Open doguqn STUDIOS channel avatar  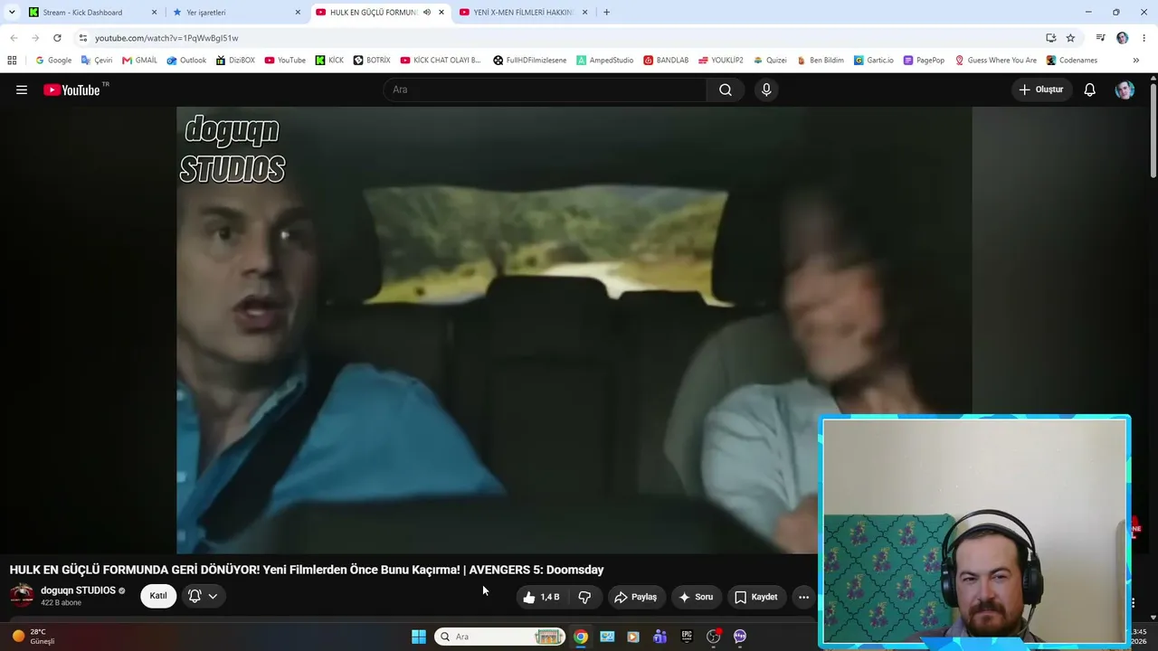[22, 595]
